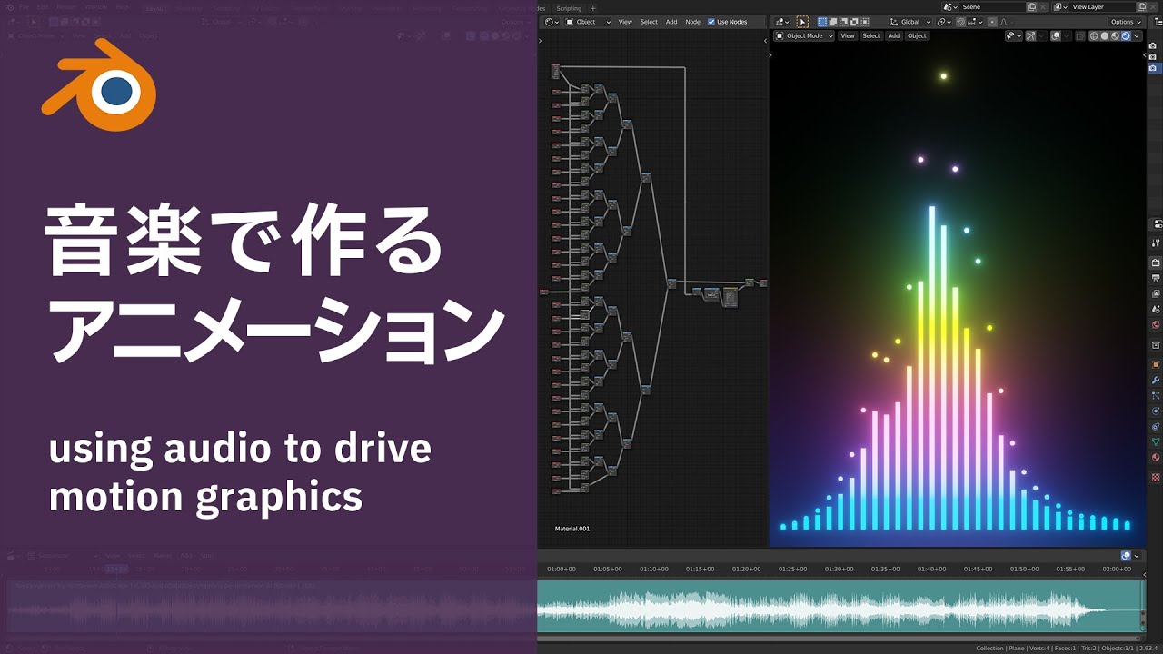The height and width of the screenshot is (654, 1163).
Task: Open the 3D viewport Add menu
Action: 894,35
